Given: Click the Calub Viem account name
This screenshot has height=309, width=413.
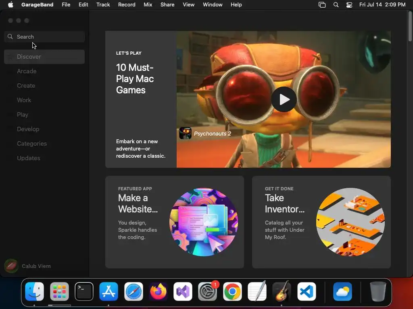Looking at the screenshot, I should click(x=36, y=266).
